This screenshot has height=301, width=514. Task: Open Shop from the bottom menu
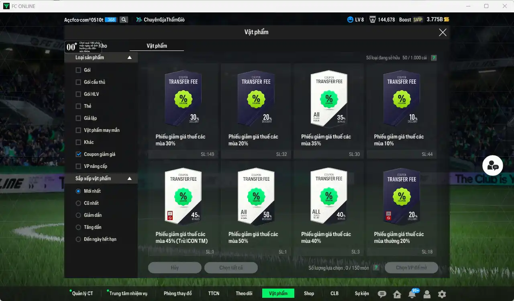309,293
